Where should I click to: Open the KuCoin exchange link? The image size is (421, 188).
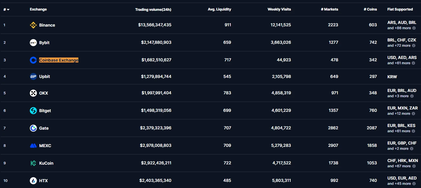pyautogui.click(x=46, y=163)
